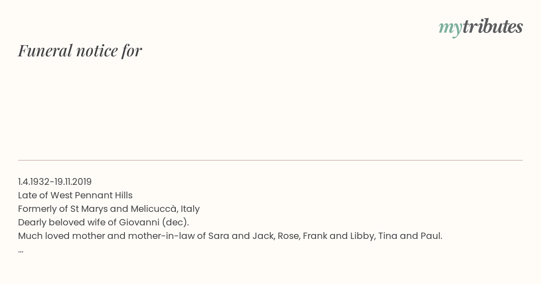541x284 pixels.
Task: Click the "Late of West Pennant Hills" line
Action: click(x=75, y=195)
